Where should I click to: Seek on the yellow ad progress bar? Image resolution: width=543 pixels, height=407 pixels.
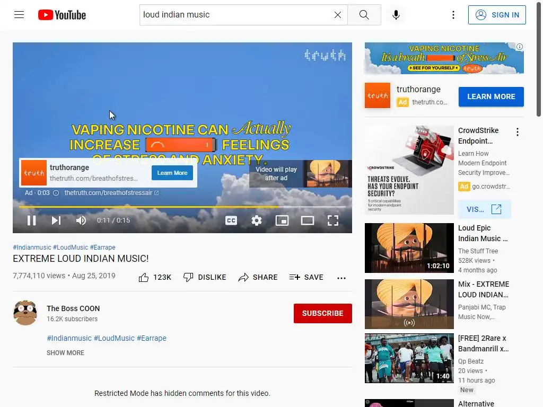coord(182,207)
